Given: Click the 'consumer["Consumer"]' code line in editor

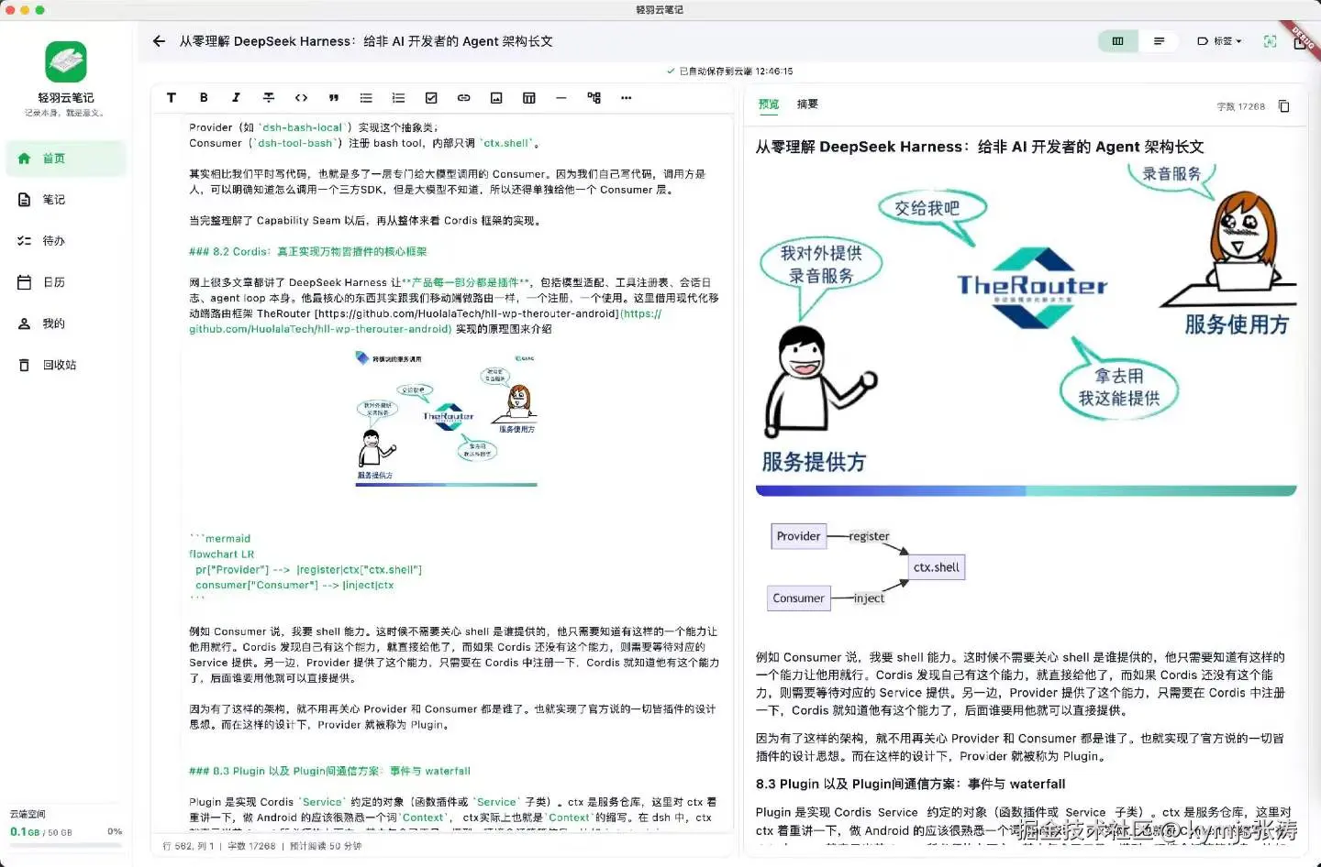Looking at the screenshot, I should point(294,586).
